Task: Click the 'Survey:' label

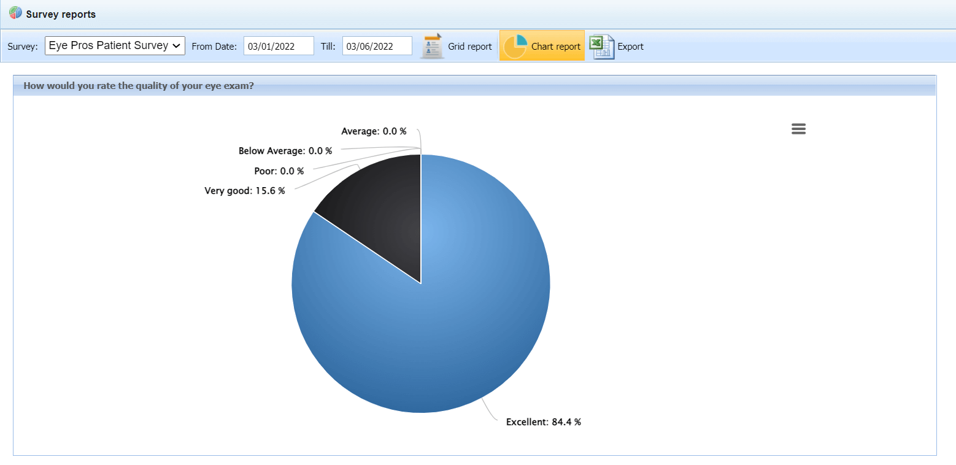Action: click(x=23, y=47)
